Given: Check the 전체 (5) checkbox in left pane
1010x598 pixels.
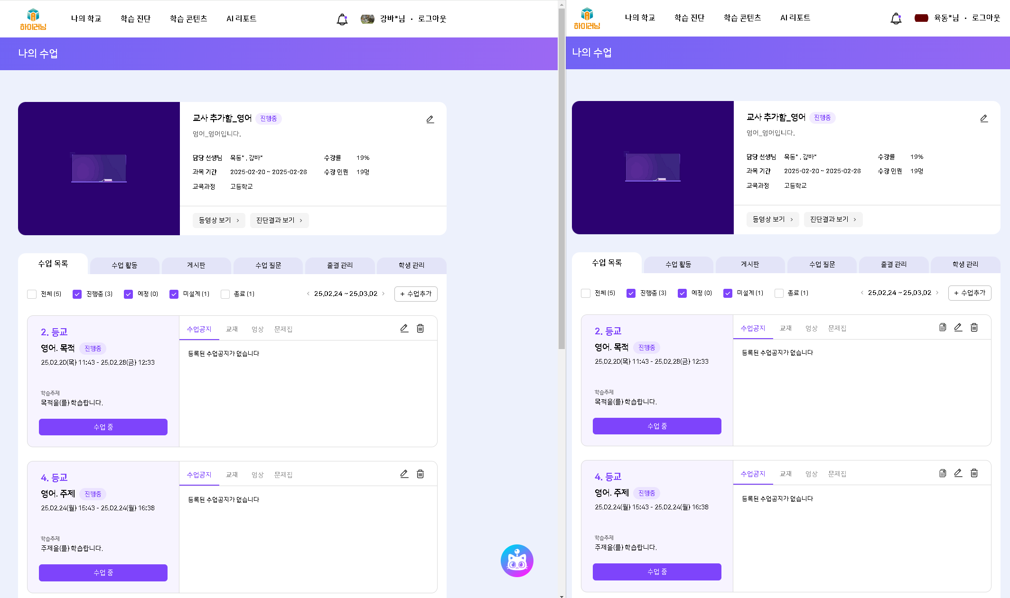Looking at the screenshot, I should (x=32, y=294).
